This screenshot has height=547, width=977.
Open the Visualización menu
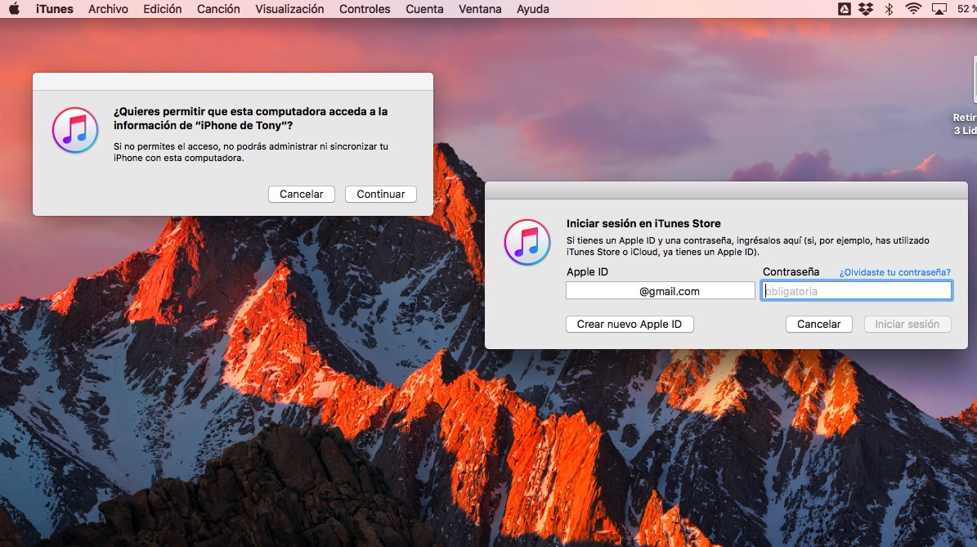289,9
